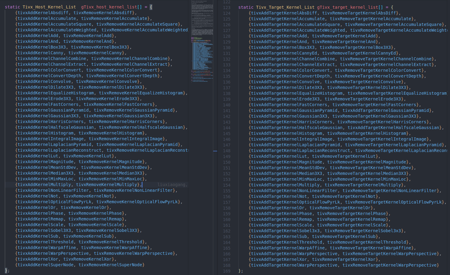Click line number 169 in right pane
The height and width of the screenshot is (275, 450).
(x=227, y=271)
